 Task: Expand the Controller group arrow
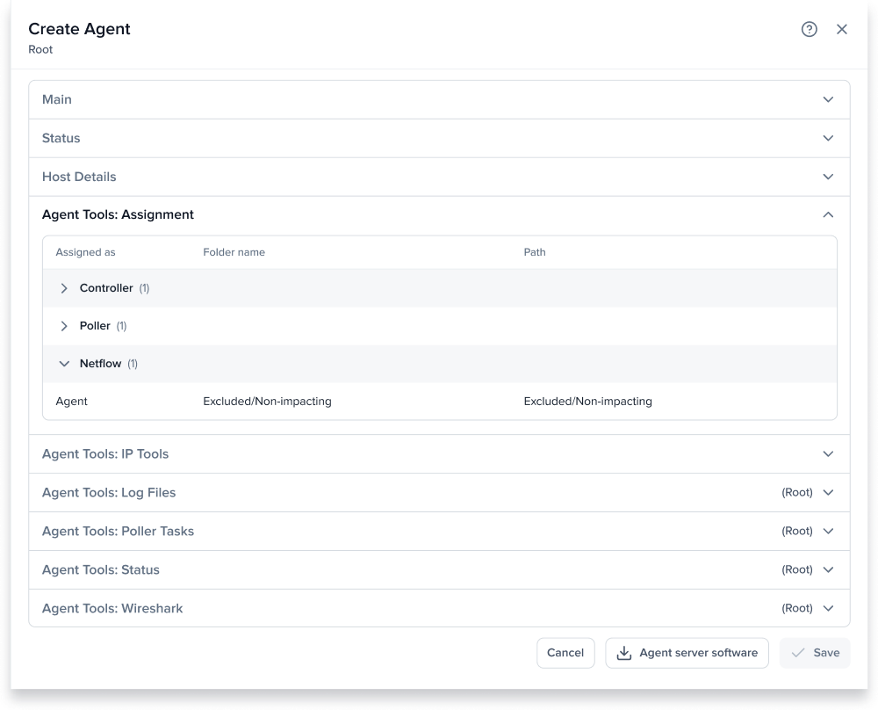(64, 288)
